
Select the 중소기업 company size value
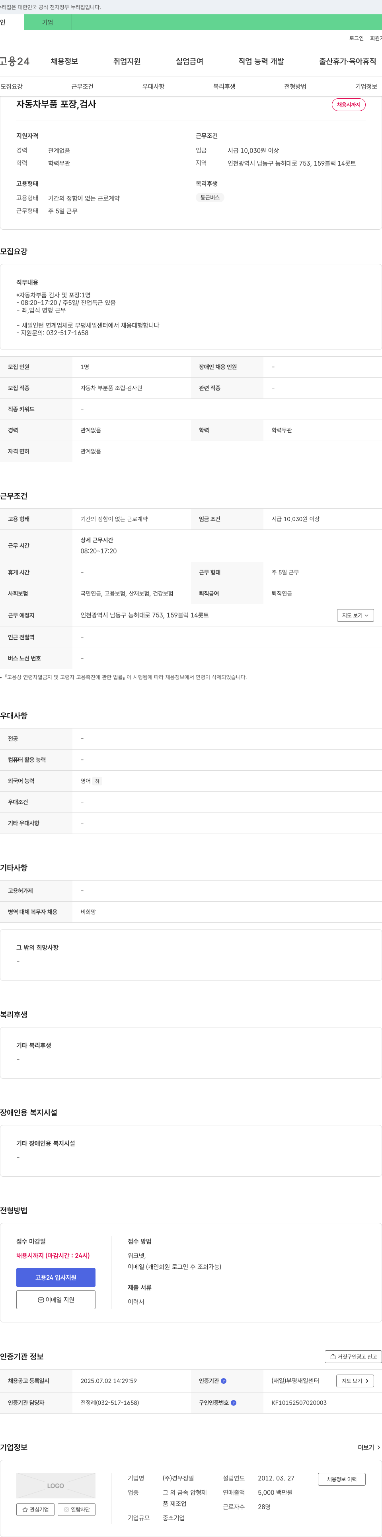(173, 1518)
